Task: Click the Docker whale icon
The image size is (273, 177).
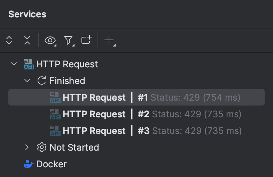Action: pyautogui.click(x=29, y=164)
